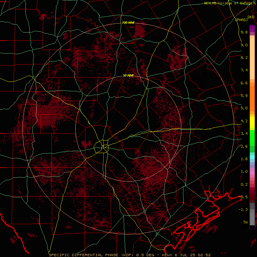Click the 7.4 legend value

244,70
